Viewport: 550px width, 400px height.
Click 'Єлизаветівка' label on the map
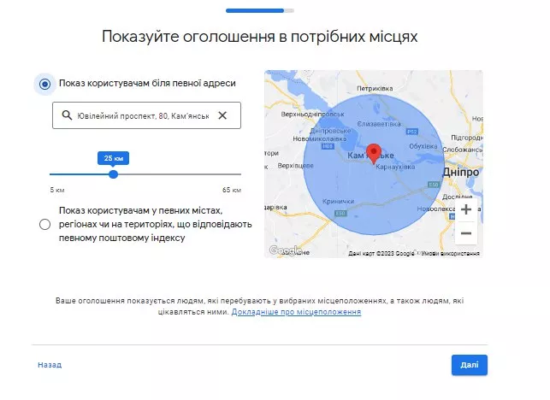[379, 124]
